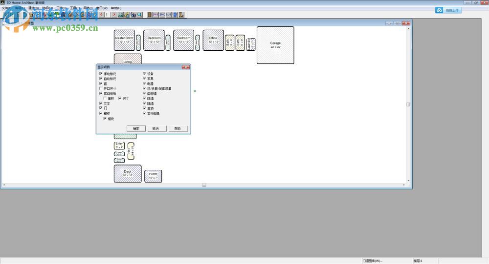
Task: Click the floor number 1 field
Action: point(108,15)
